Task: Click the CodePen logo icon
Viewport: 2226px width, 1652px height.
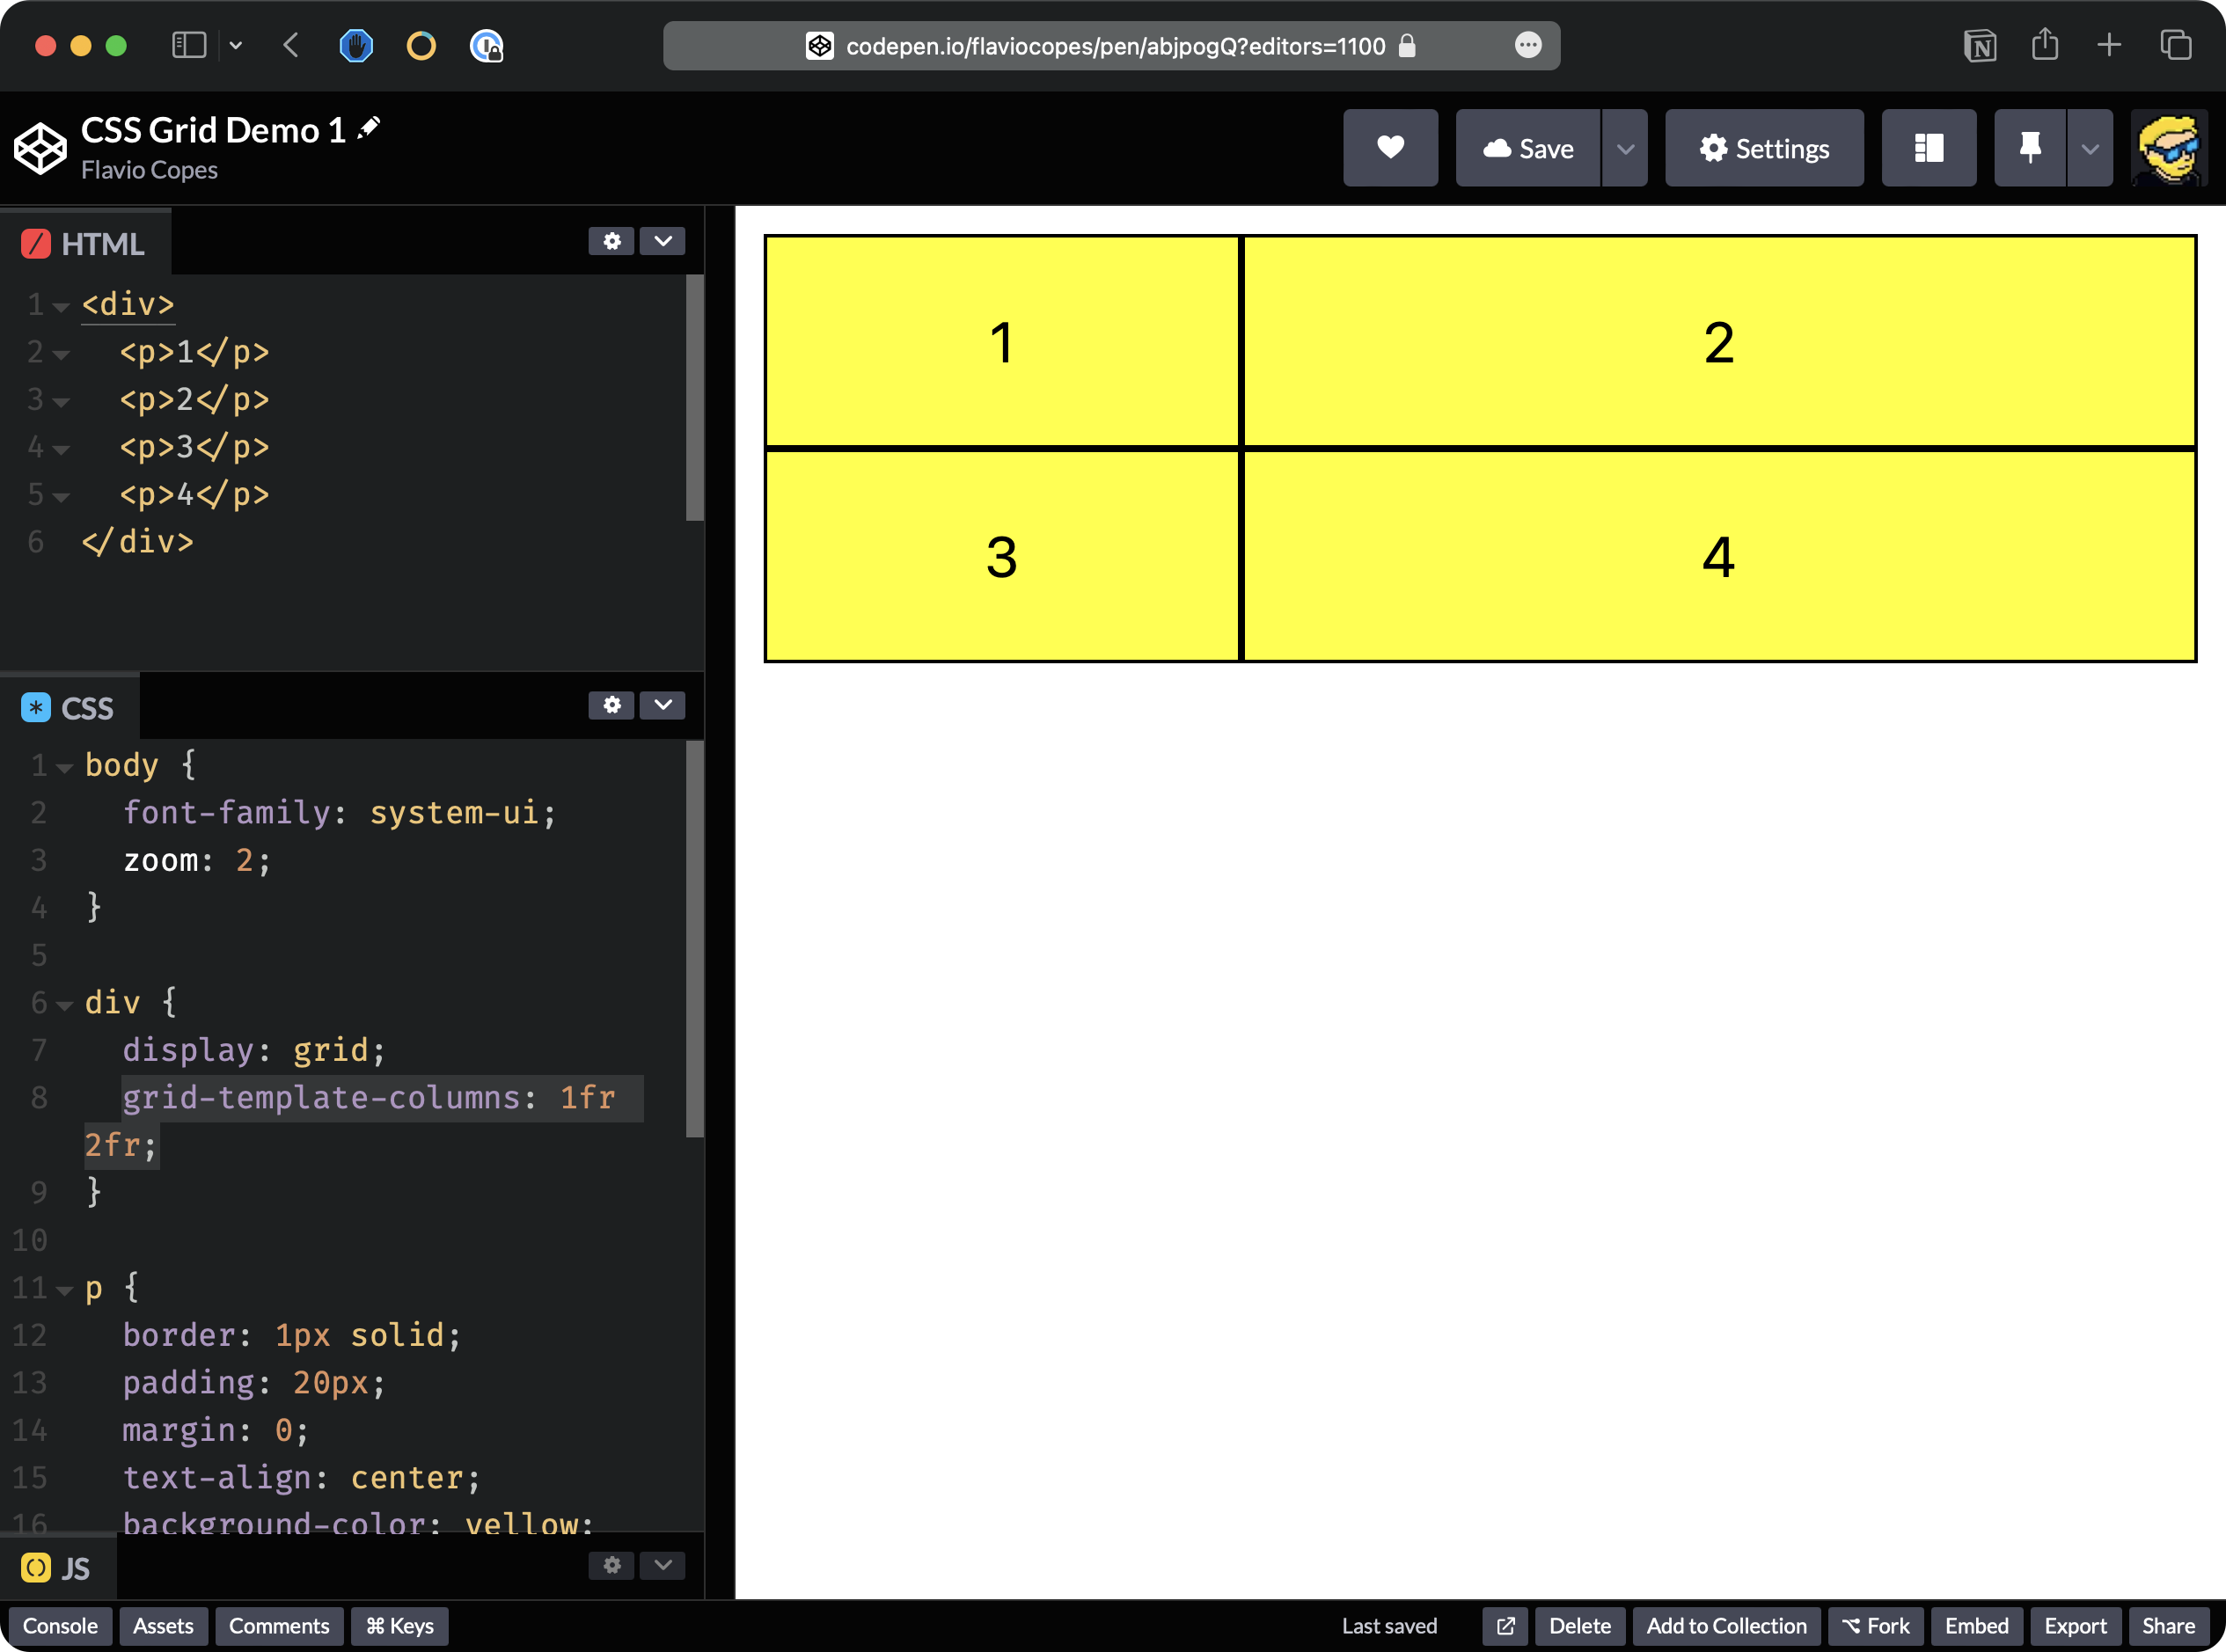Action: (40, 149)
